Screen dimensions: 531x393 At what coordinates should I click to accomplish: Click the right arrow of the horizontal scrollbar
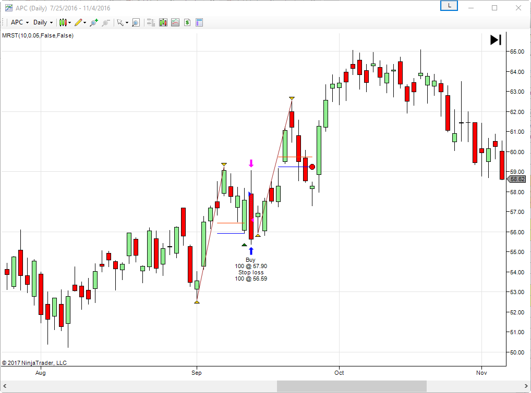click(x=526, y=386)
